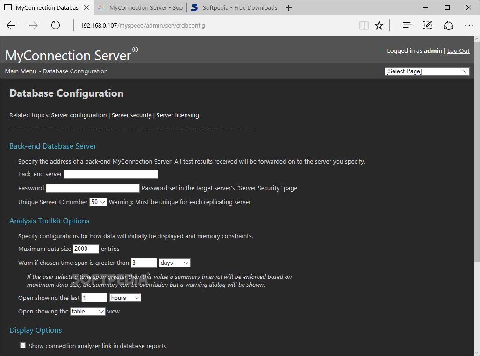480x356 pixels.
Task: Click the vertical scrollbar thumb
Action: (x=477, y=152)
